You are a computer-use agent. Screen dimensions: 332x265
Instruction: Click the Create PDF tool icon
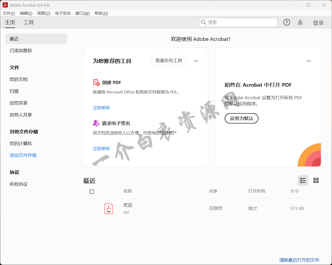96,82
